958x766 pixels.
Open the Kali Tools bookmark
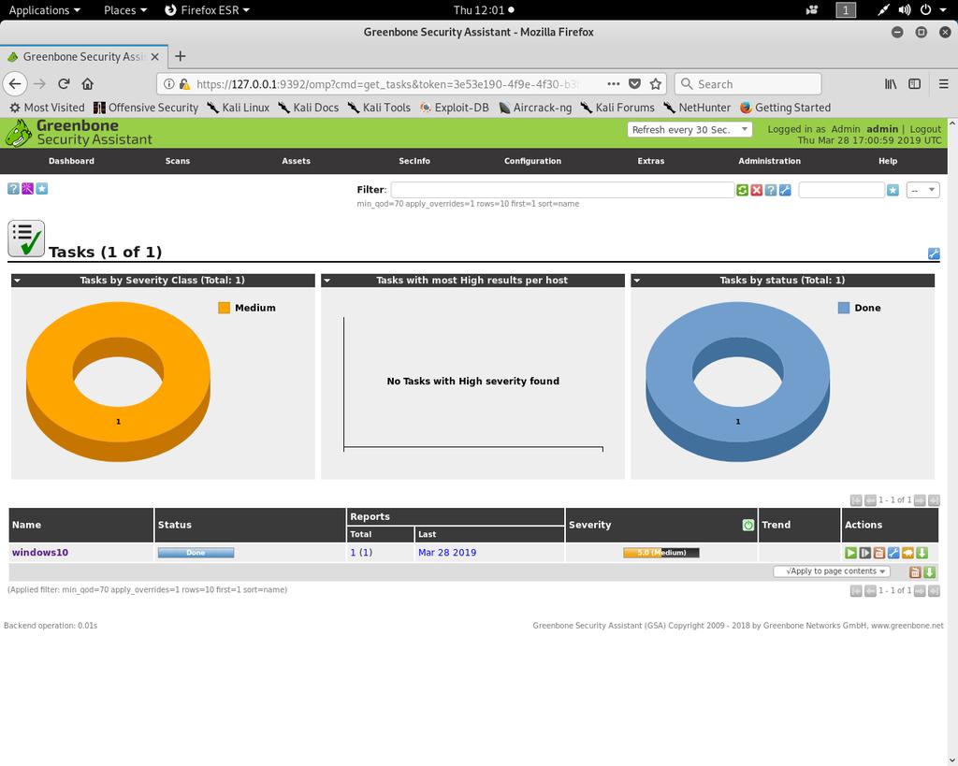click(x=380, y=108)
